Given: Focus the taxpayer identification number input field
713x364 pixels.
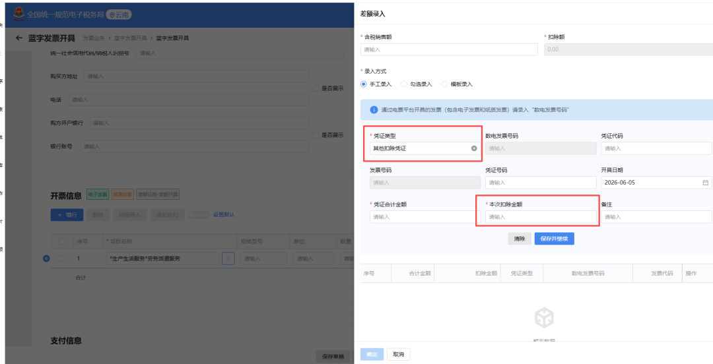Looking at the screenshot, I should point(240,53).
